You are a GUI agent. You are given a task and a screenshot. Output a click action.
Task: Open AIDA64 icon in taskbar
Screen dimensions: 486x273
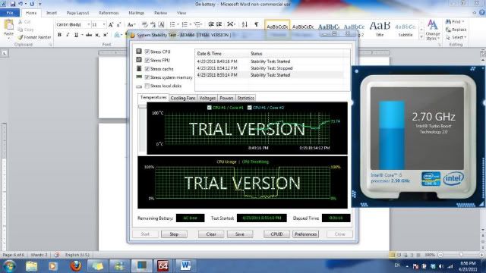[163, 266]
